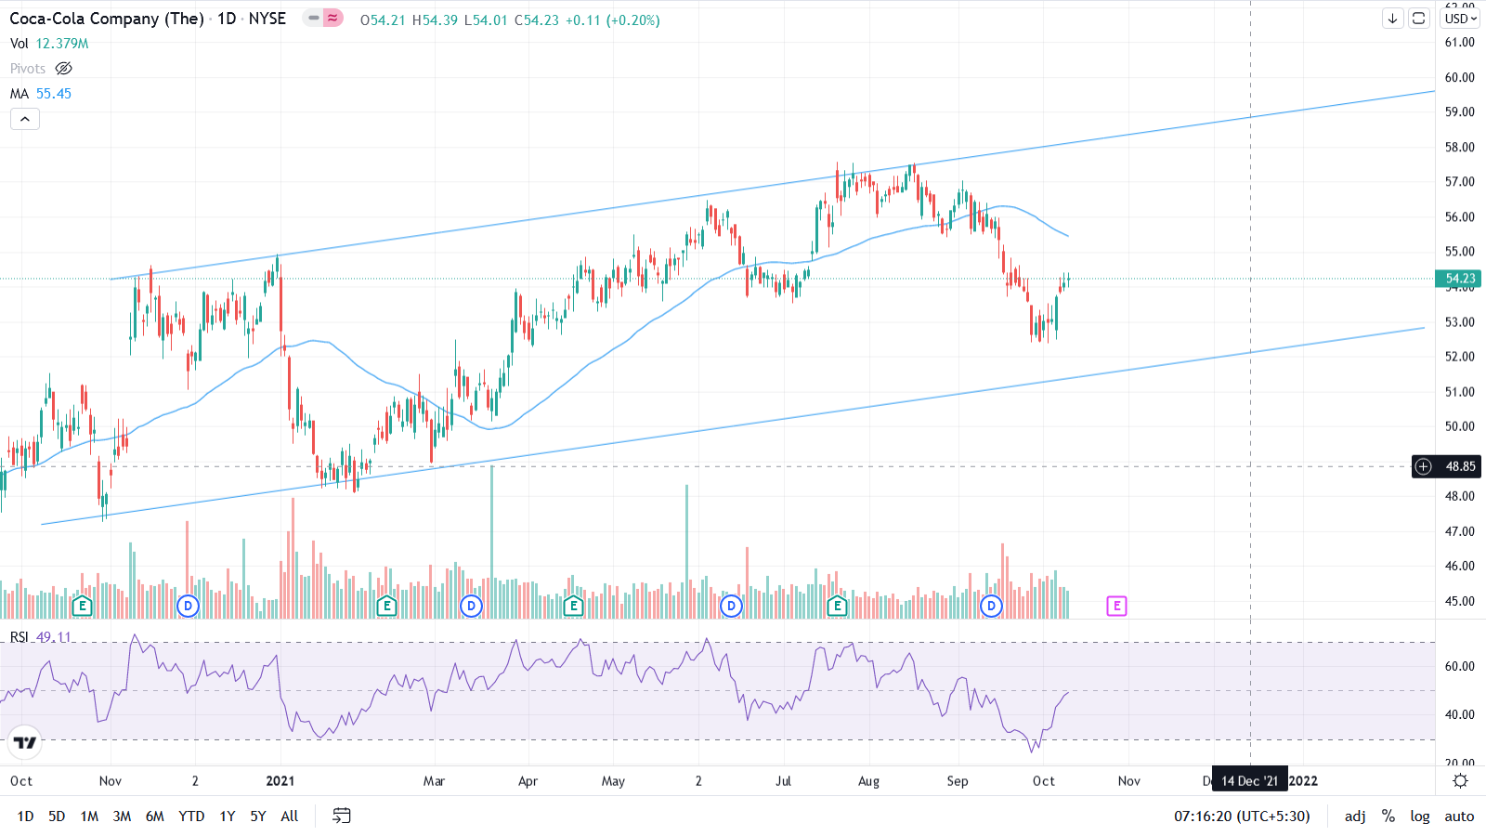Click the 2021 label on the time axis

pyautogui.click(x=280, y=780)
